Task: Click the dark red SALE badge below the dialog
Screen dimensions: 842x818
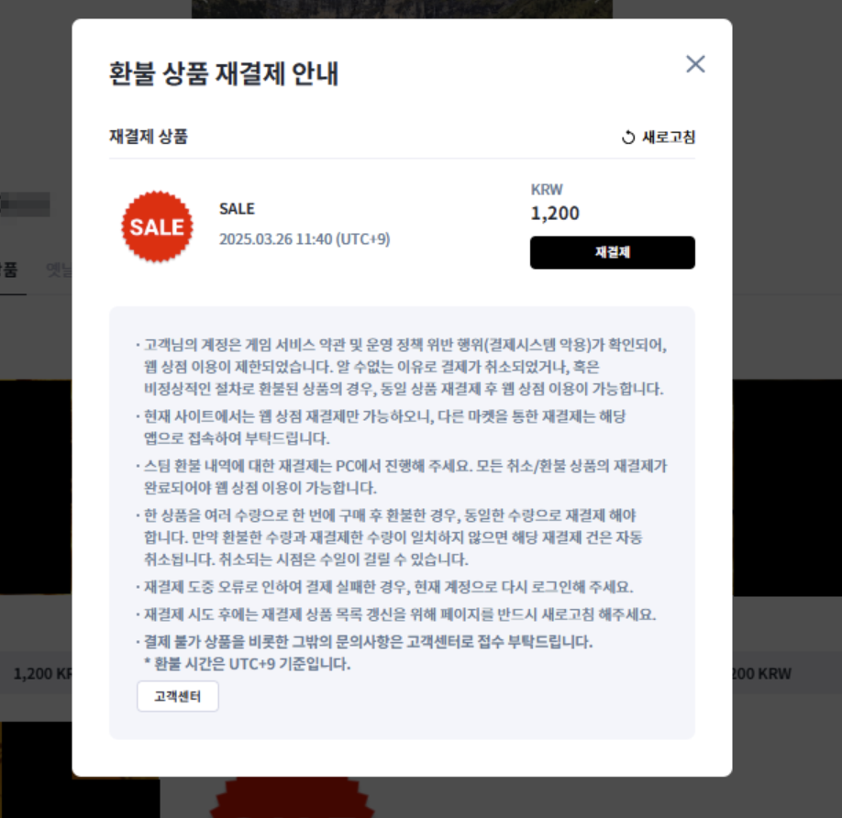Action: coord(292,797)
